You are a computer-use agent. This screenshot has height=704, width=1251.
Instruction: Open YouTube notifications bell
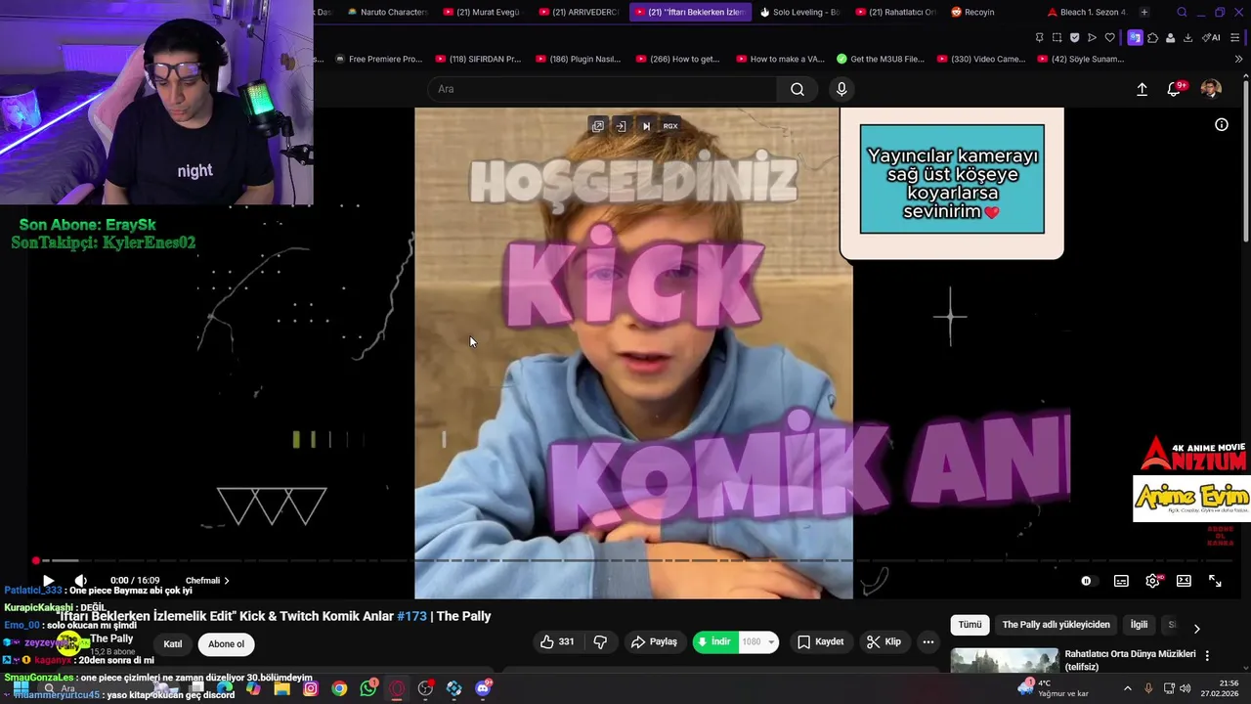(x=1175, y=89)
